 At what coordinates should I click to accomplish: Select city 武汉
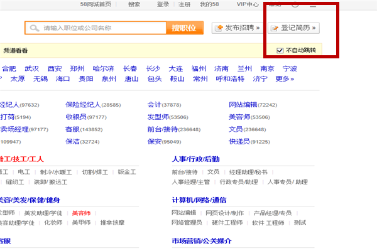[32, 68]
